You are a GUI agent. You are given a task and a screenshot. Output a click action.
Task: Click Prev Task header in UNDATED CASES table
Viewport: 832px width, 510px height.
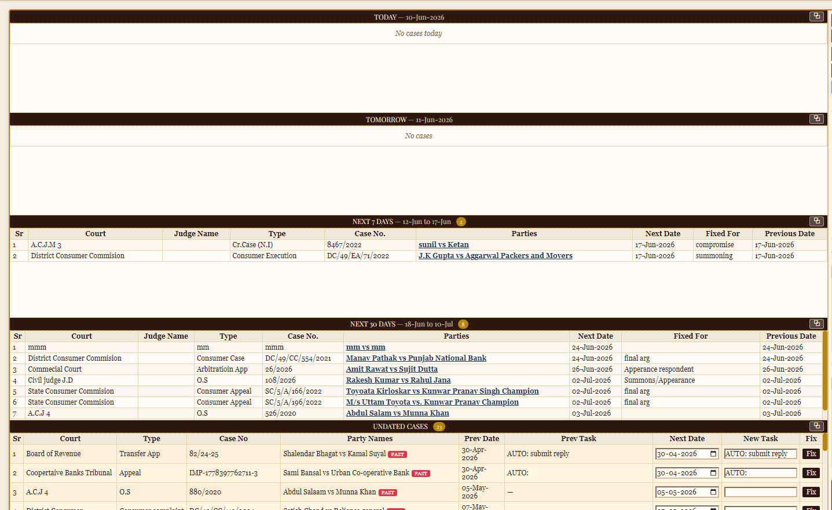pos(578,439)
